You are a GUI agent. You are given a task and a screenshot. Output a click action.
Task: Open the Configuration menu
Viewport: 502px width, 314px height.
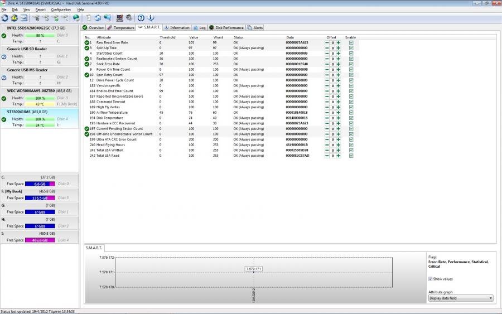(61, 9)
